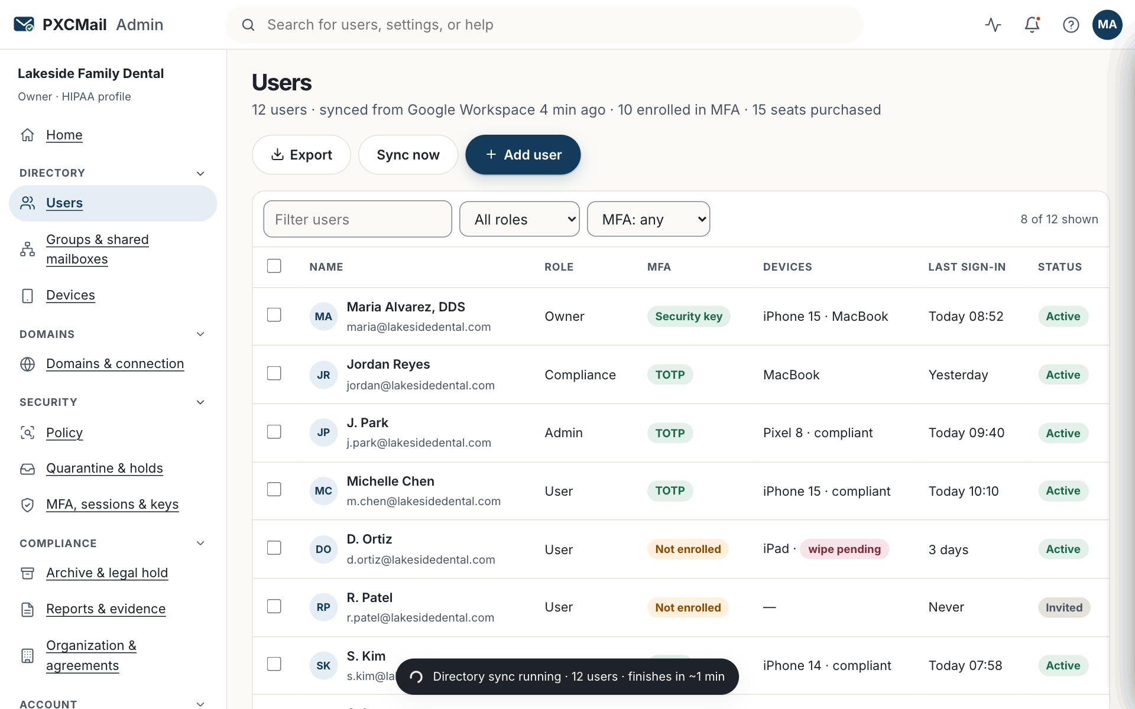Open Reports & evidence page
The width and height of the screenshot is (1135, 709).
coord(106,609)
